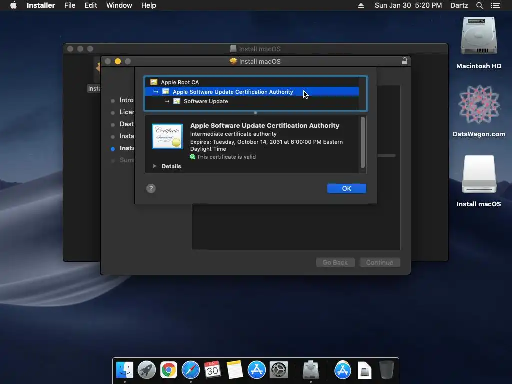
Task: Expand the Details disclosure triangle
Action: 154,166
